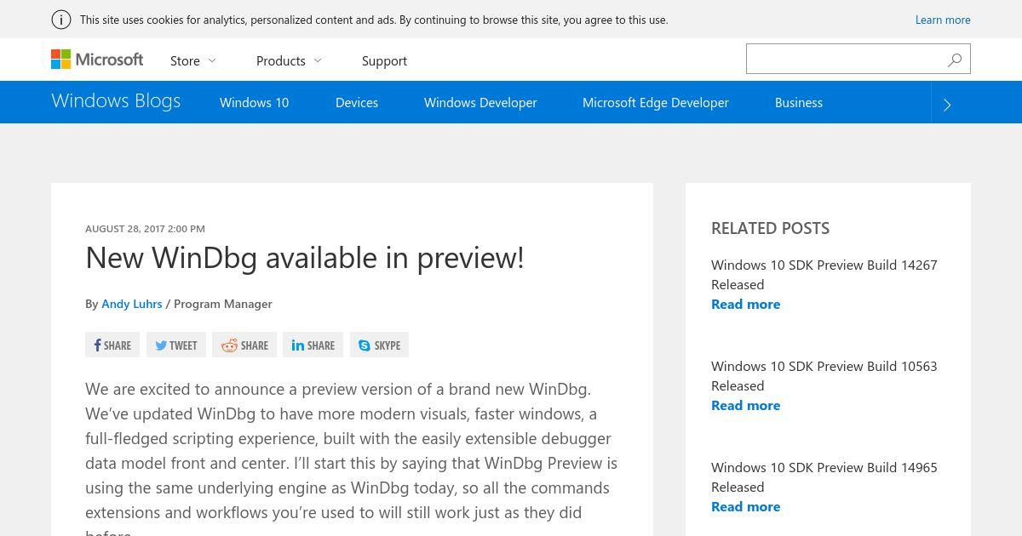Read more about SDK Preview Build 14965
Viewport: 1022px width, 536px height.
[x=745, y=506]
